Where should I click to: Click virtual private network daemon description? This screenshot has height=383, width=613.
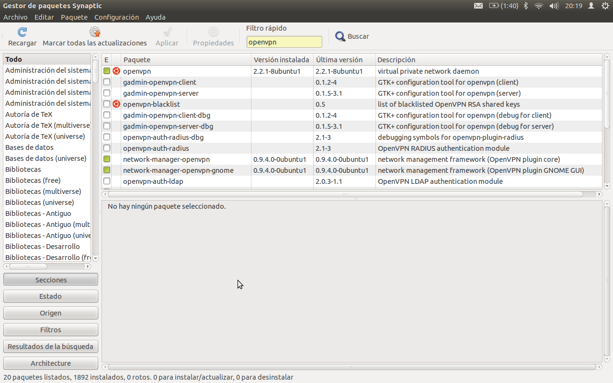pos(428,71)
